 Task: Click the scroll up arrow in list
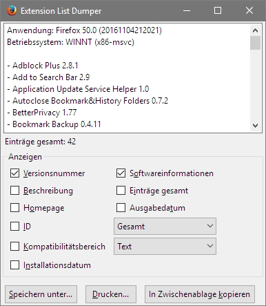pyautogui.click(x=255, y=30)
